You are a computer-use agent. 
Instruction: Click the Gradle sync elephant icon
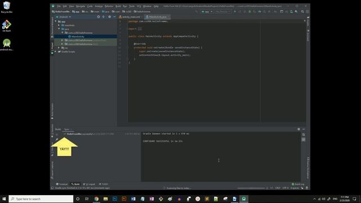coord(287,11)
